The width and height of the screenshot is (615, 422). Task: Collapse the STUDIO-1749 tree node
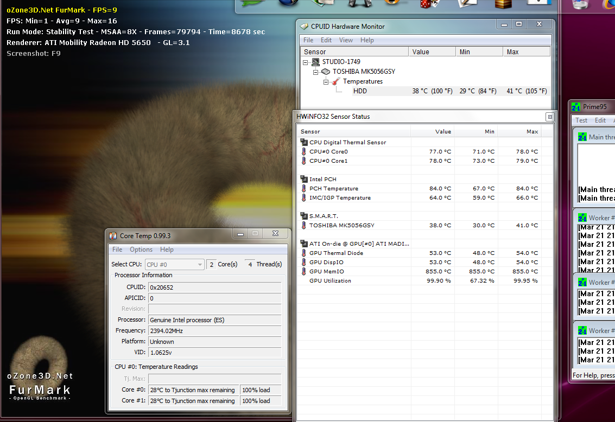click(306, 62)
